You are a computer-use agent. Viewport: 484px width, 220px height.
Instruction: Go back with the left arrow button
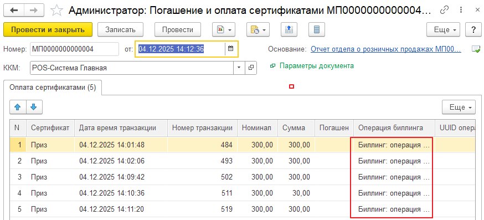(x=14, y=10)
